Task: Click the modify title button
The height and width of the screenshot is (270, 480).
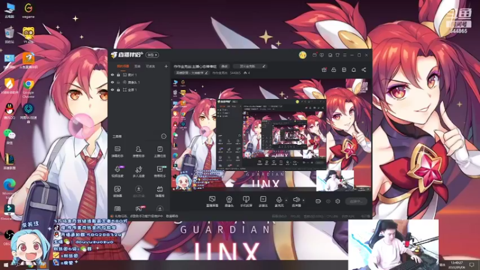Action: 224,66
